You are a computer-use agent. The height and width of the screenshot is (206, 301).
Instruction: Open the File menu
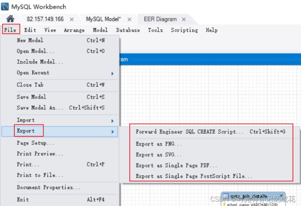pos(10,30)
